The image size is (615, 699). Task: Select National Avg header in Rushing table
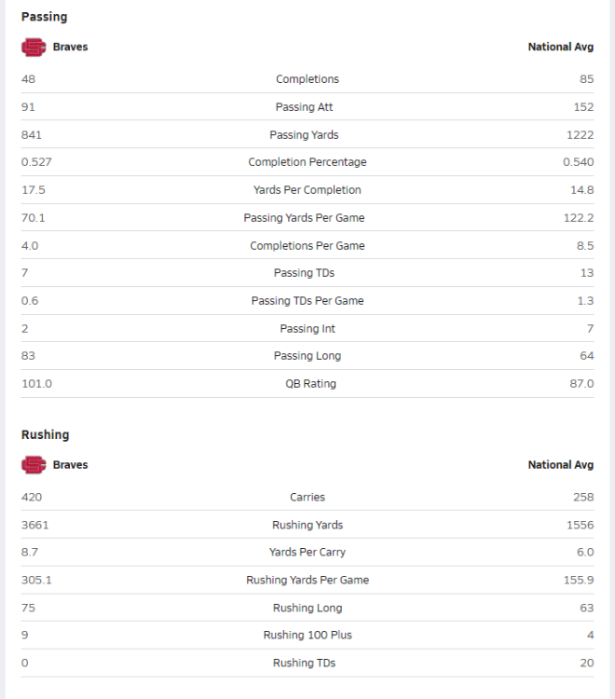coord(561,464)
